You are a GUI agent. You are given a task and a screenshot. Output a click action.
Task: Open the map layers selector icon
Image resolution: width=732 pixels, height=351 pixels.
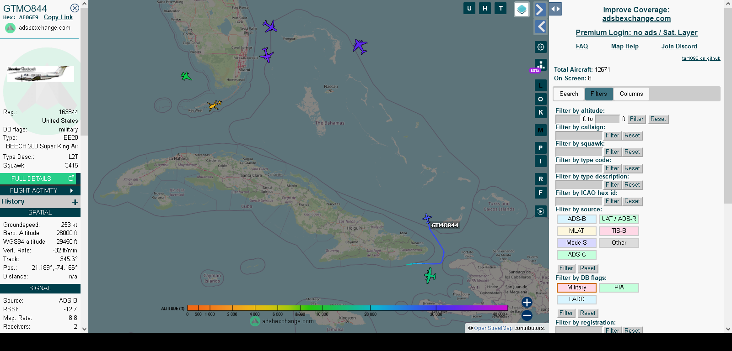(522, 9)
